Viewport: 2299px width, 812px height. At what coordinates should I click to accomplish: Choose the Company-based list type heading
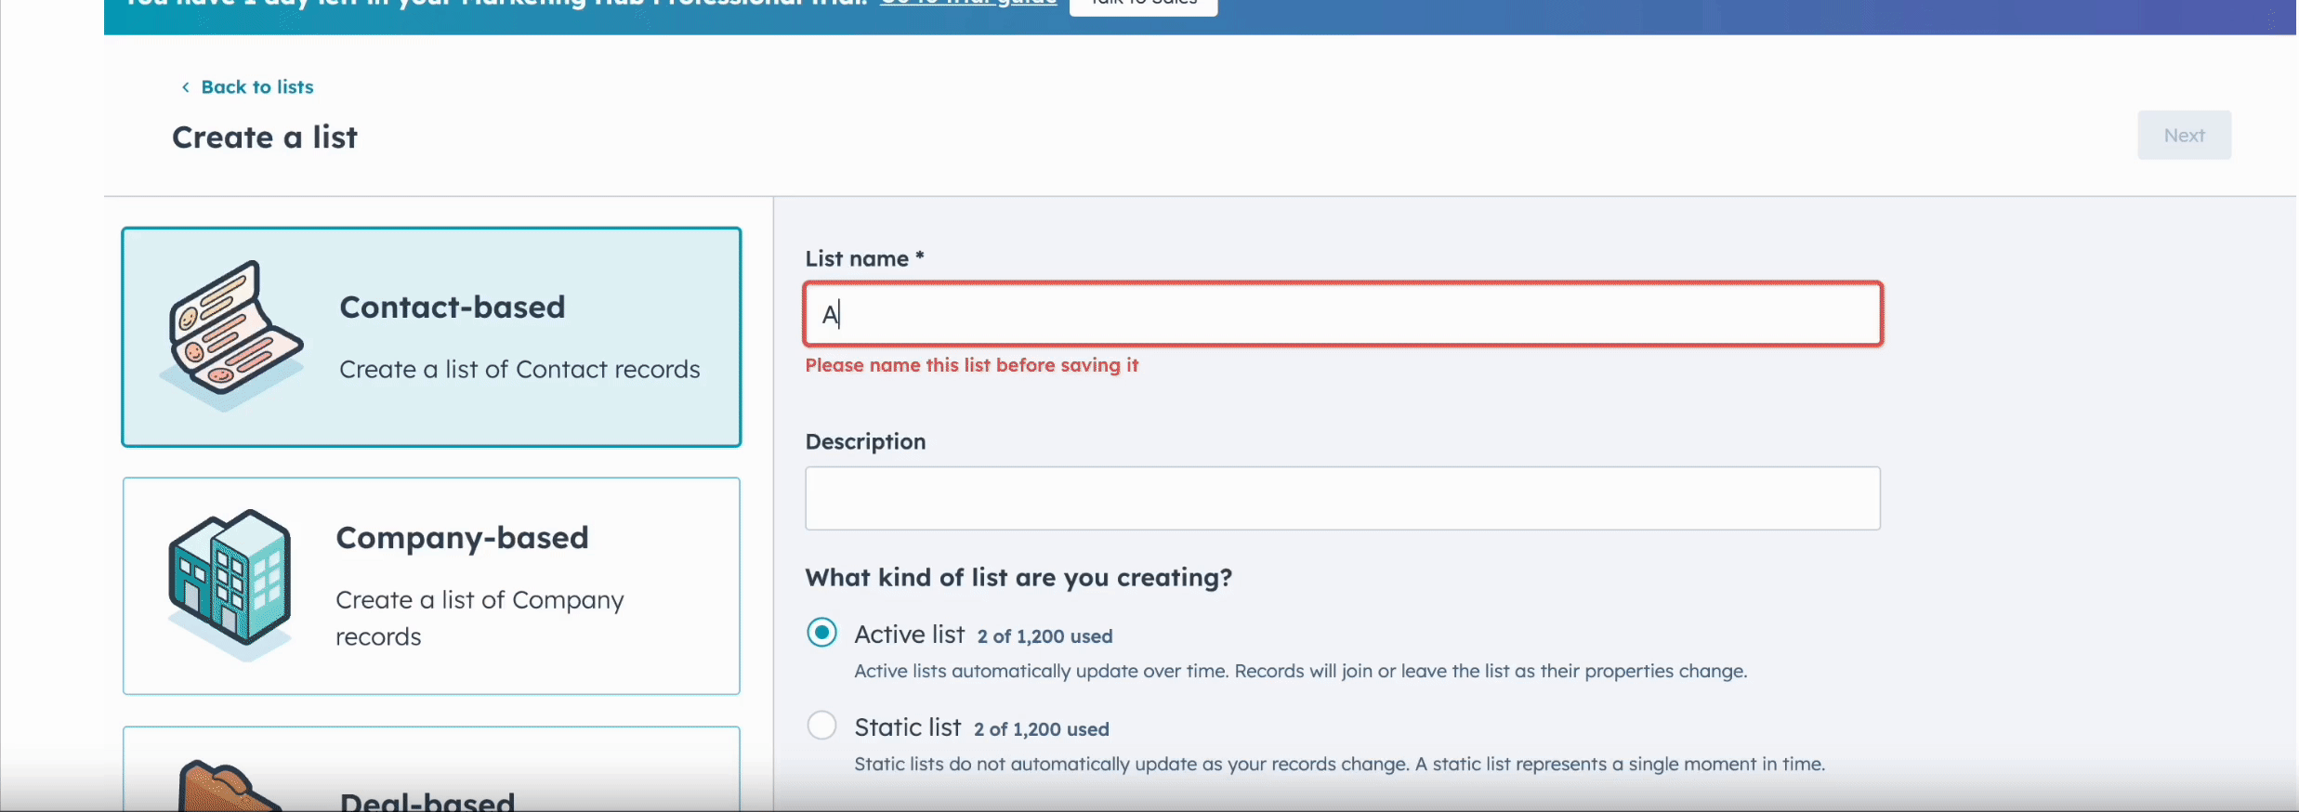pos(462,538)
